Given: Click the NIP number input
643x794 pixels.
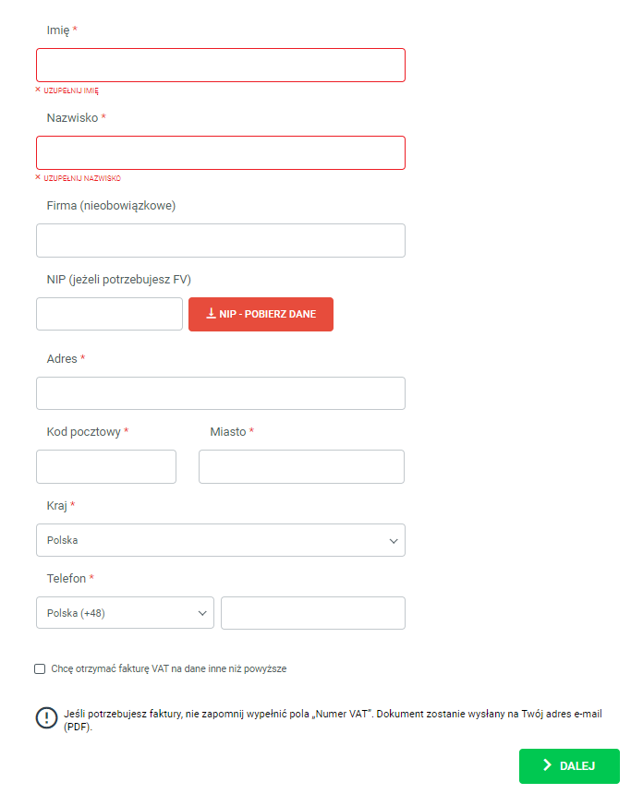Looking at the screenshot, I should click(x=109, y=314).
